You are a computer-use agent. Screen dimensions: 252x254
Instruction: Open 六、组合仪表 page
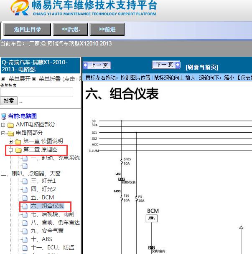tap(47, 206)
